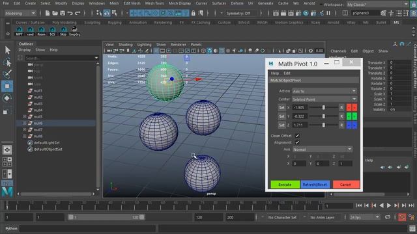Toggle the Channel Box sidebar icon

click(414, 13)
